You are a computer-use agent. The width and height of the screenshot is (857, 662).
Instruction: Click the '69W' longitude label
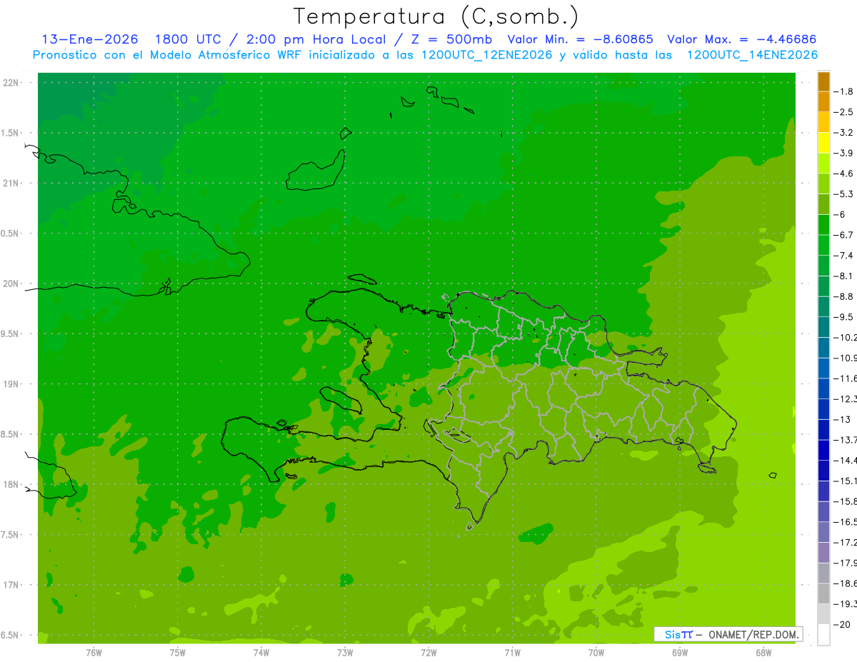coord(680,653)
